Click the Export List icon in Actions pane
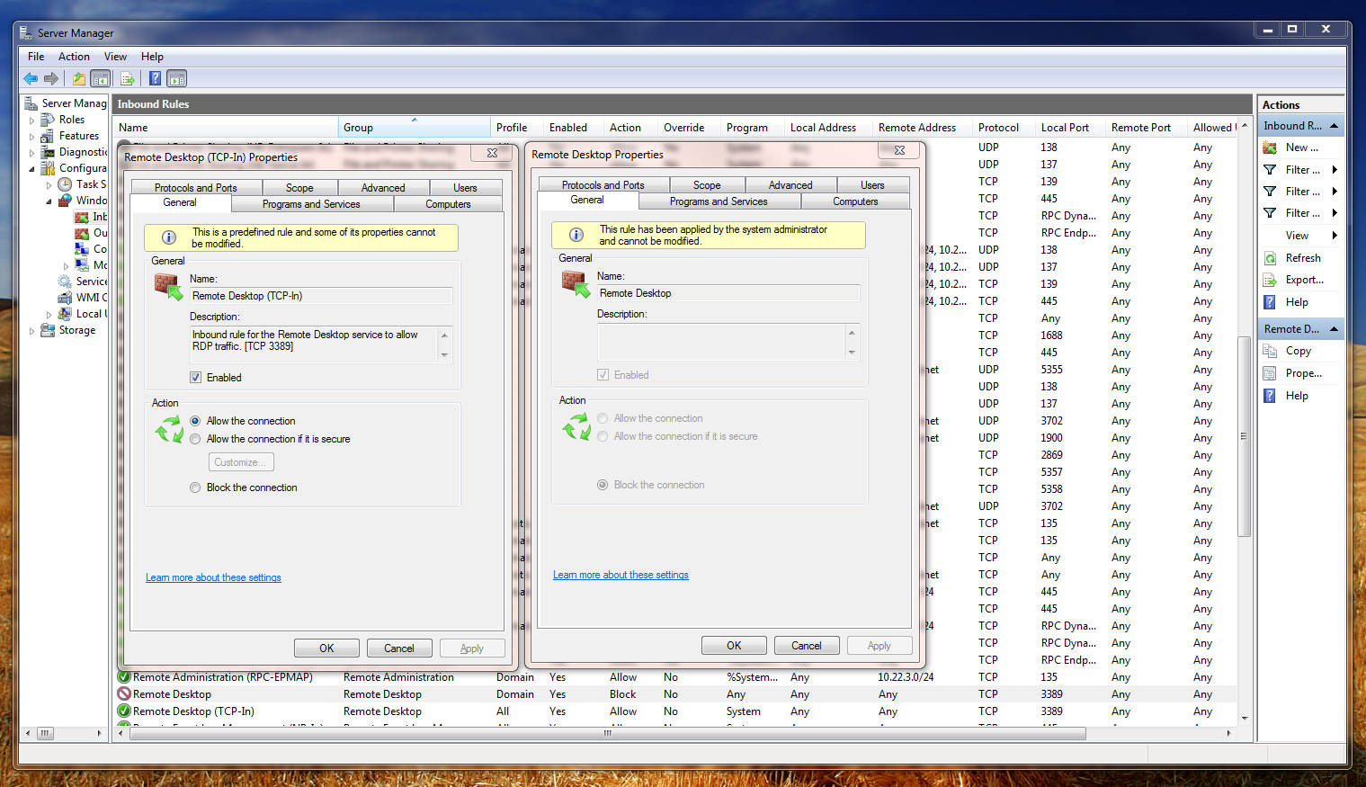 click(1271, 279)
